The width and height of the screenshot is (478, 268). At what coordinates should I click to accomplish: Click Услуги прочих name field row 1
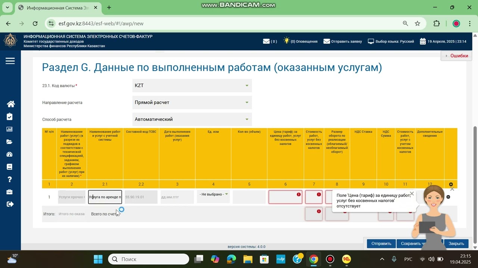pyautogui.click(x=72, y=197)
